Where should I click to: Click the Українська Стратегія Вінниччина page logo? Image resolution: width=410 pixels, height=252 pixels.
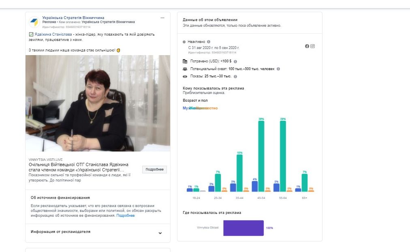point(34,22)
